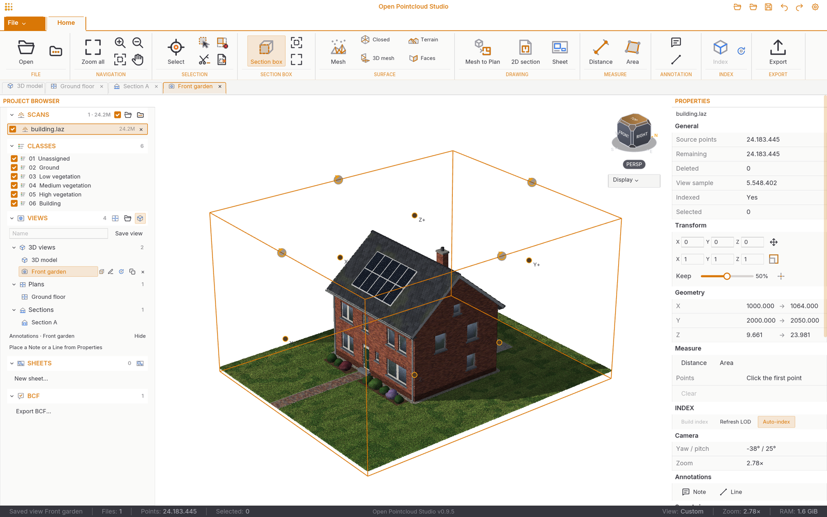This screenshot has width=827, height=517.
Task: Collapse the Plans tree group
Action: pyautogui.click(x=14, y=284)
